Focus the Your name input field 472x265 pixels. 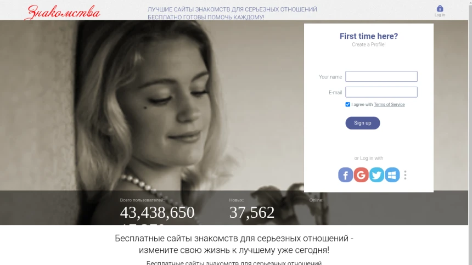[x=381, y=76]
